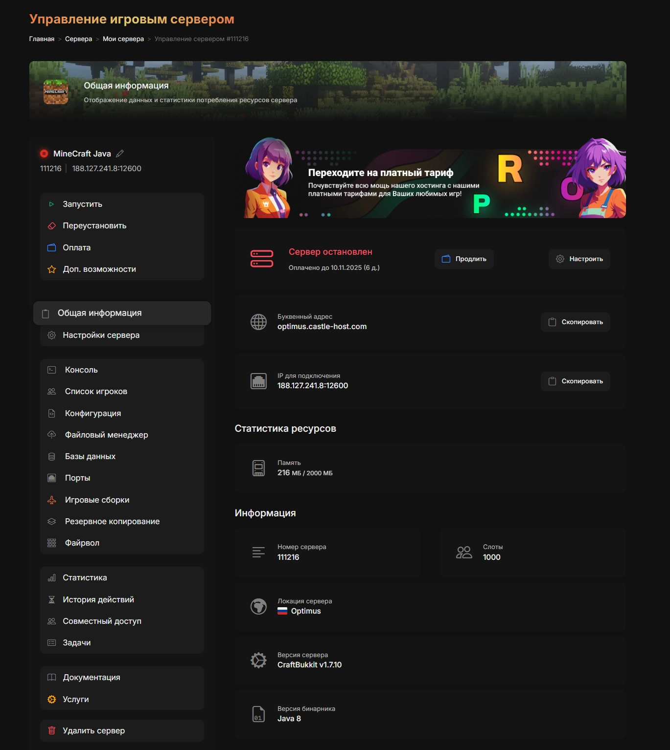Navigate to Мои сервера breadcrumb
670x750 pixels.
tap(123, 39)
